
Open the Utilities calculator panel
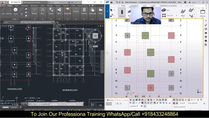[84, 11]
